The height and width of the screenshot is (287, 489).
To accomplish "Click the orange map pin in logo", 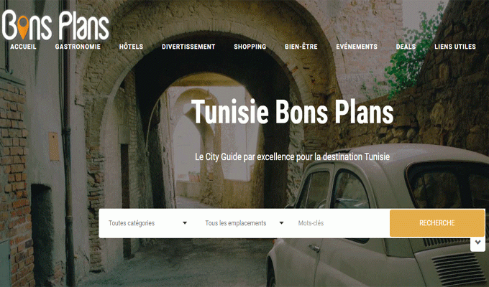I will (23, 27).
